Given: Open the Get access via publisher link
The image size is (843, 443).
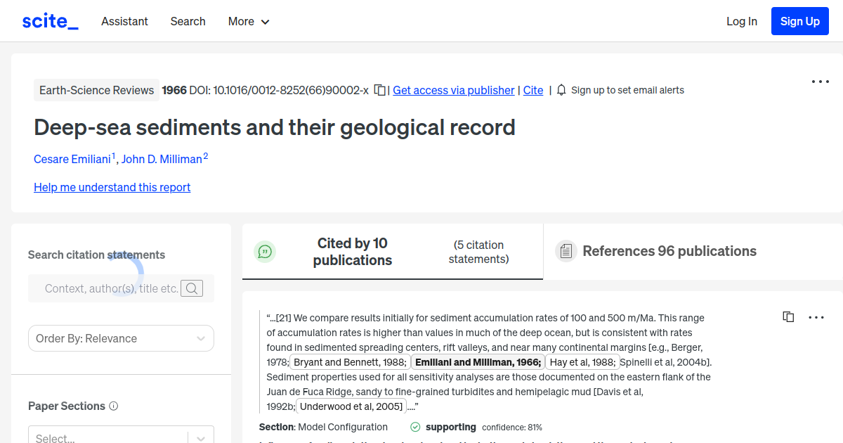Looking at the screenshot, I should [x=453, y=90].
